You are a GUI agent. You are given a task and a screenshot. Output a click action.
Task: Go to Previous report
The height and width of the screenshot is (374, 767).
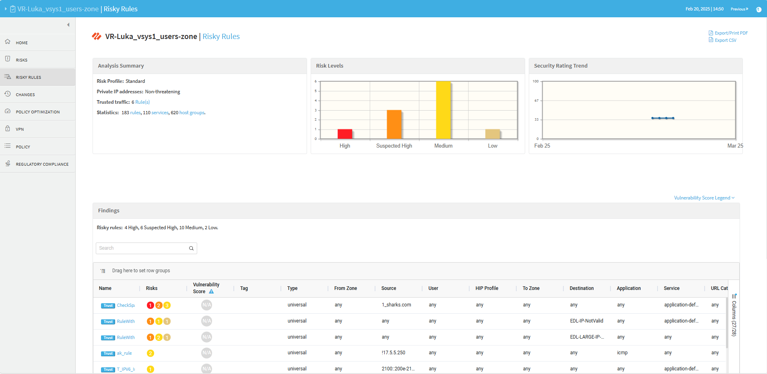(739, 9)
